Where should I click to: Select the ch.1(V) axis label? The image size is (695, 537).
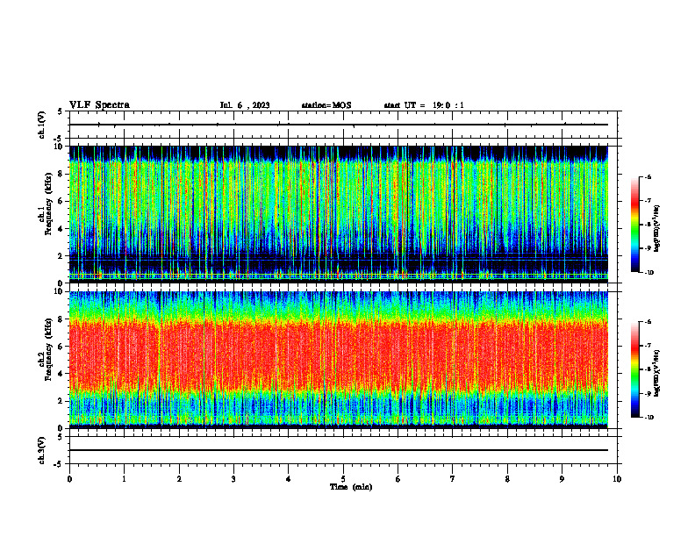(42, 125)
